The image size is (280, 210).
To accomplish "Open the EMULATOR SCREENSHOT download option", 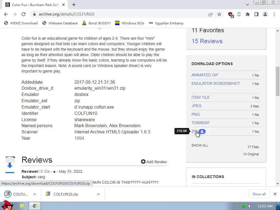I will (x=216, y=83).
